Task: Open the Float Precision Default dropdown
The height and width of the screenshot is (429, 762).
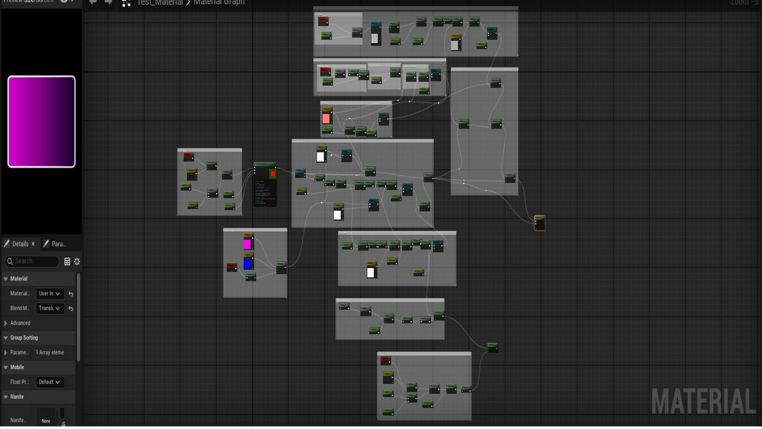Action: [x=50, y=382]
